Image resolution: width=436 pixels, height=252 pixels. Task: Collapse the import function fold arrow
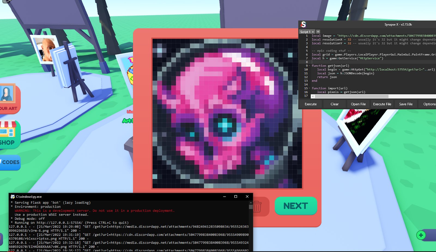click(310, 88)
